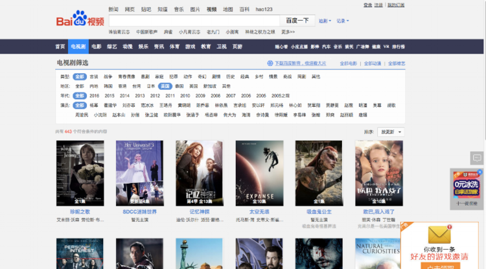The image size is (486, 269).
Task: Select the 2015 year filter
Action: [x=110, y=96]
